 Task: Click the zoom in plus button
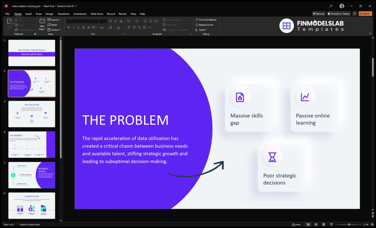pyautogui.click(x=360, y=224)
